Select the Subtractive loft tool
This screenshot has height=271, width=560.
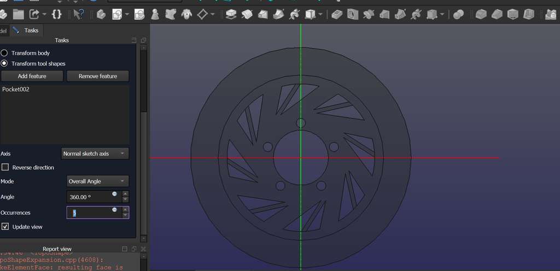[384, 14]
